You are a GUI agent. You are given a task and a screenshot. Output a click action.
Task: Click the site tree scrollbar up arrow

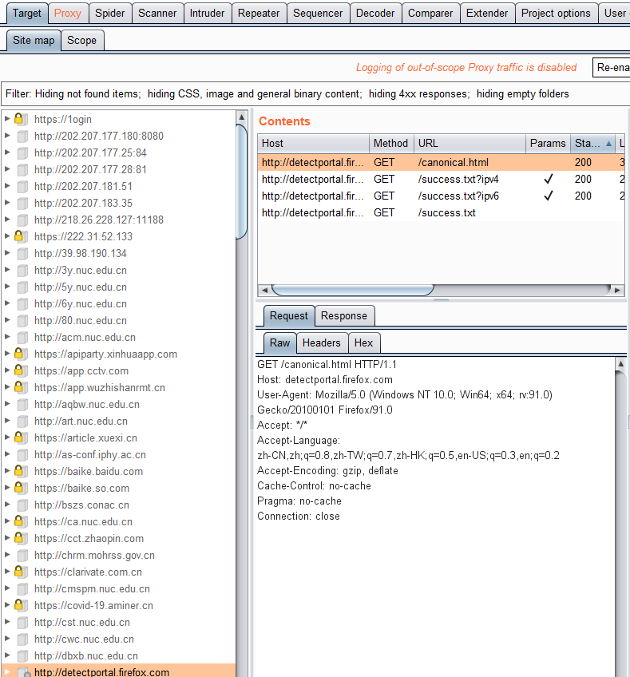(241, 117)
